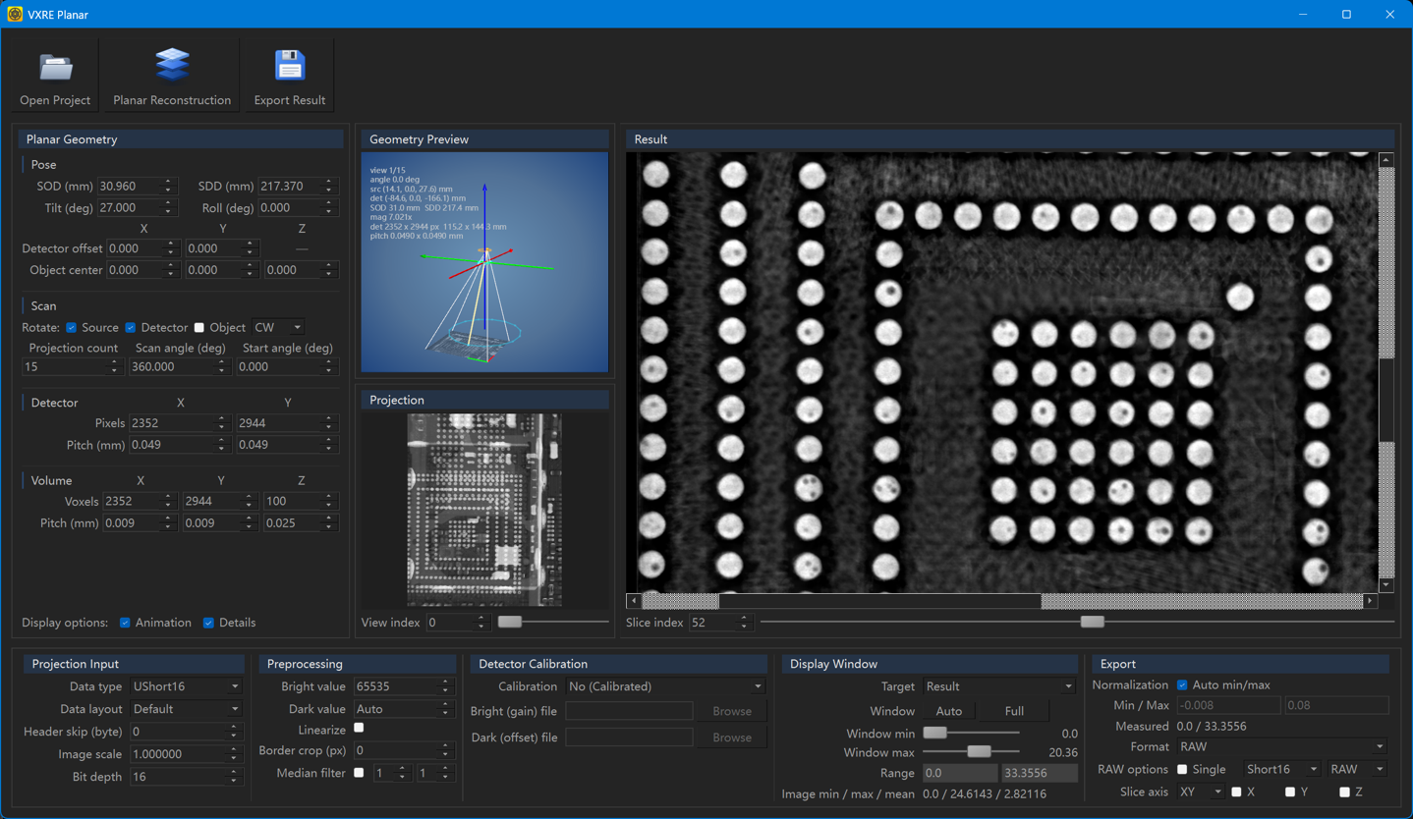This screenshot has width=1413, height=819.
Task: Click Result scroll down arrow
Action: click(1386, 585)
